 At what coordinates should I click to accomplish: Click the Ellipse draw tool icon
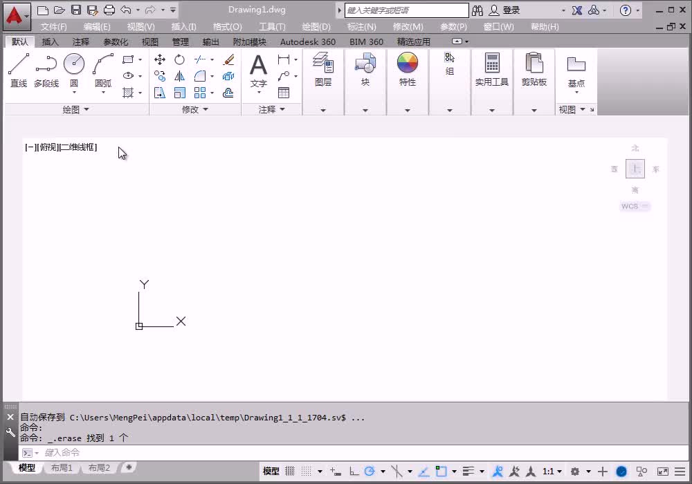pos(128,76)
